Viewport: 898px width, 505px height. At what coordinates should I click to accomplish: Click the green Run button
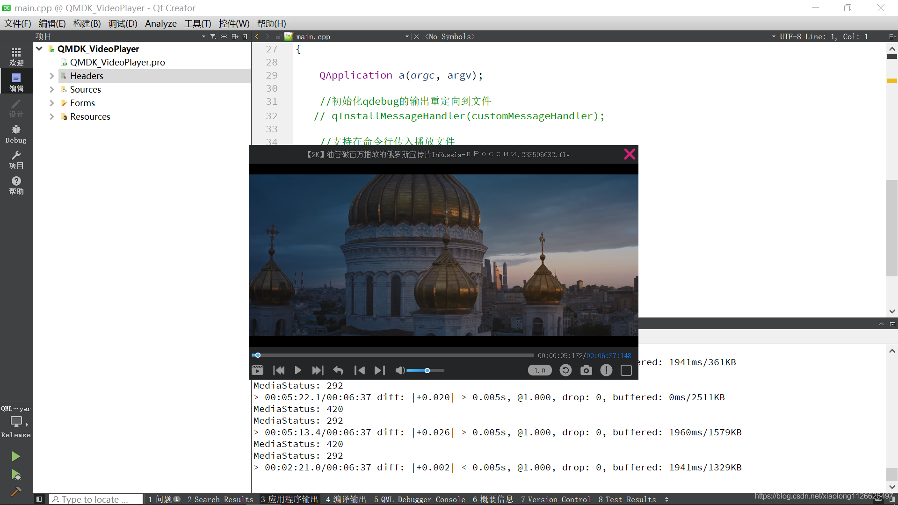(16, 456)
